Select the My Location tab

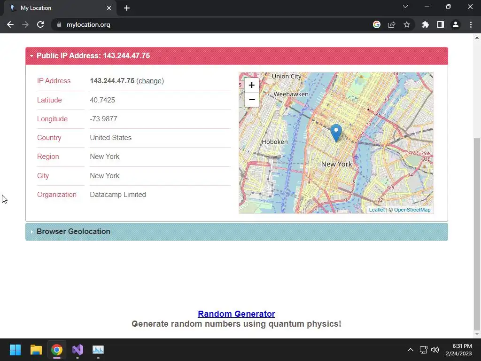[x=60, y=8]
